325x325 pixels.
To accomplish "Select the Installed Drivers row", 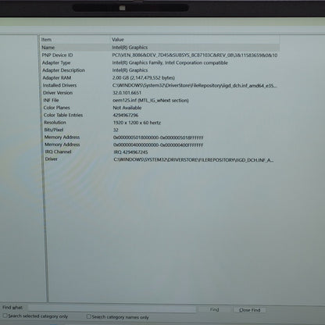I will (159, 85).
